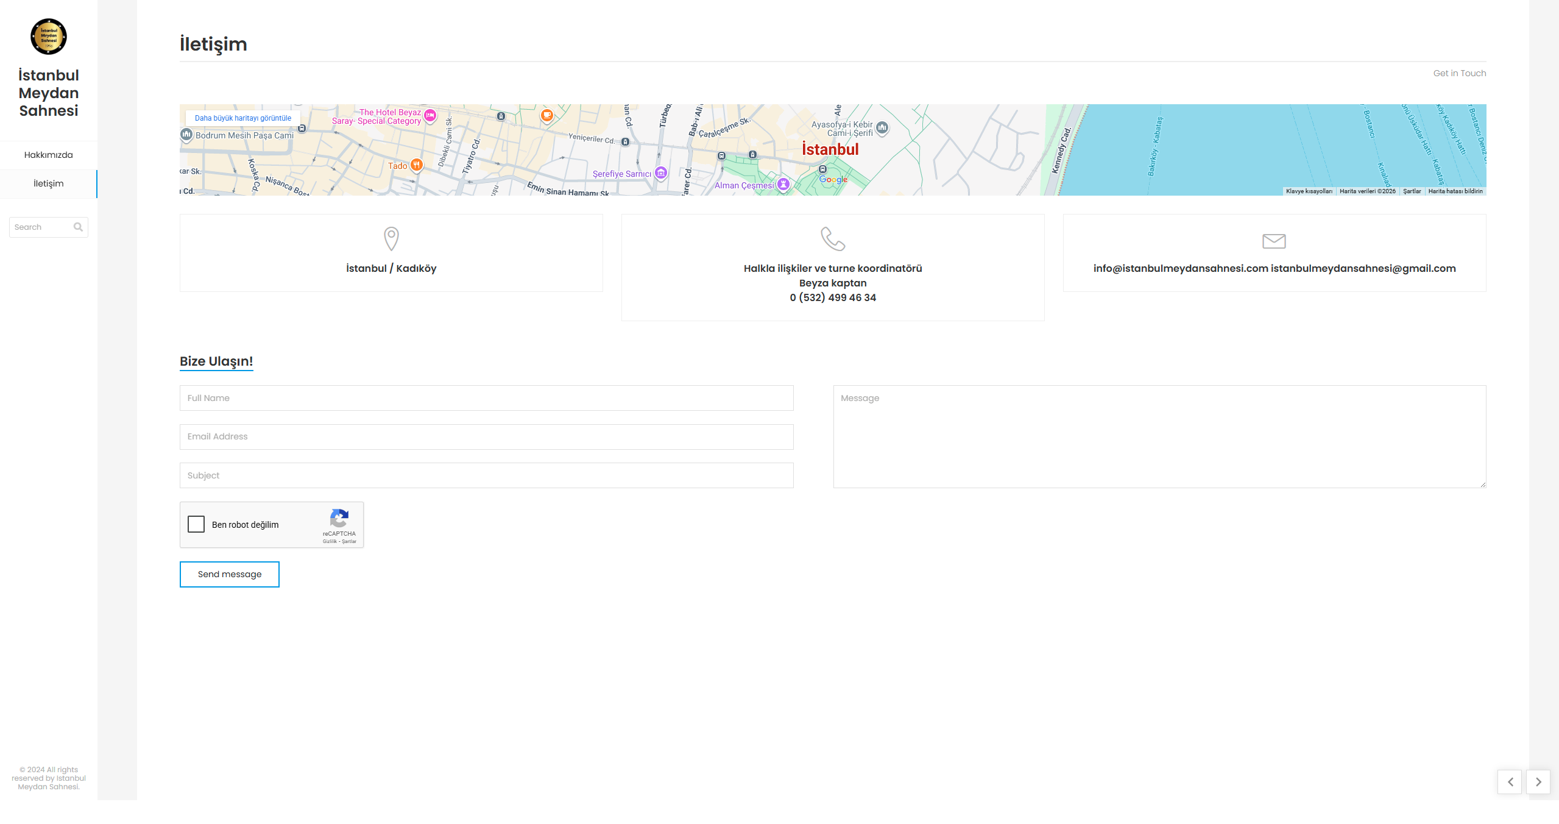Click the Istanbul Meydan Sahnesi round logo
The image size is (1559, 824).
pos(49,37)
